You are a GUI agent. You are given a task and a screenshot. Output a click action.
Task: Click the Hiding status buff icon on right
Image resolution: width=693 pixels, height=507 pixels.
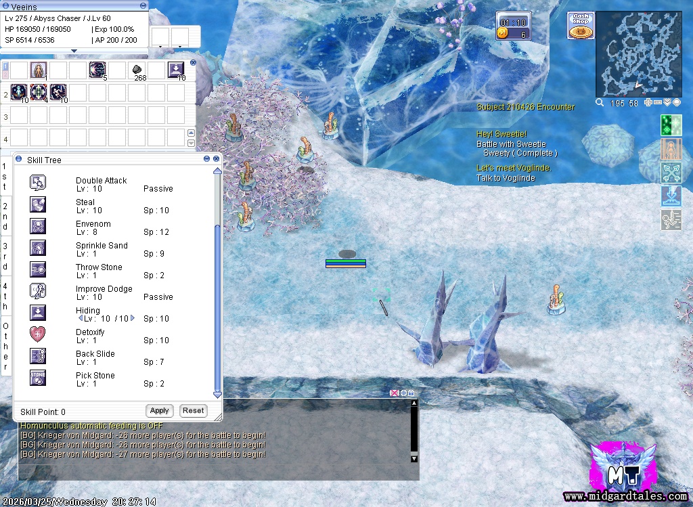[671, 196]
